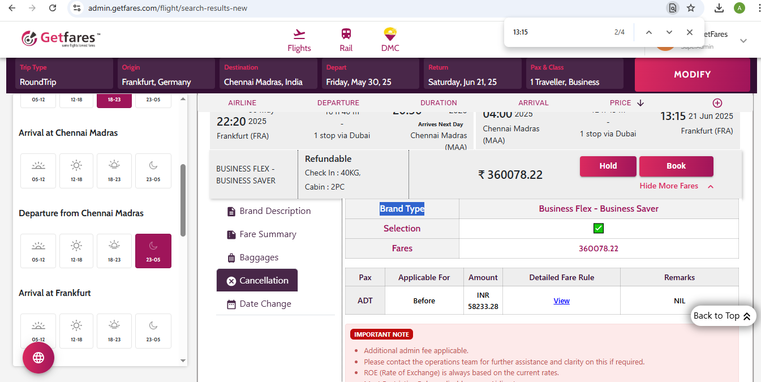Bookmark this page with star icon
This screenshot has width=761, height=382.
point(691,8)
